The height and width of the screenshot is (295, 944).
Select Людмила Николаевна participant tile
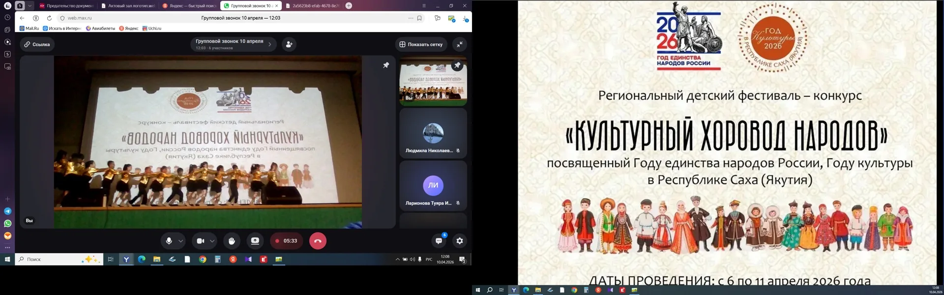click(433, 134)
